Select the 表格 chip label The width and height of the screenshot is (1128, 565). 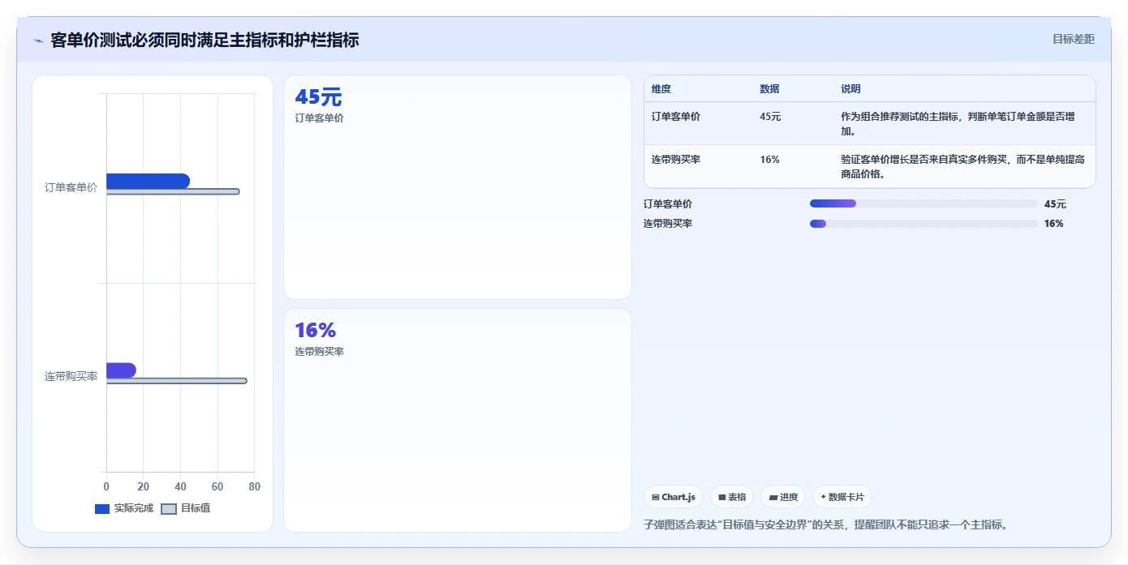[x=737, y=497]
